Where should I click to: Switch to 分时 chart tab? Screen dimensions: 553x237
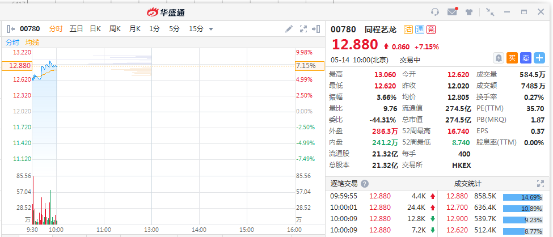pos(56,29)
